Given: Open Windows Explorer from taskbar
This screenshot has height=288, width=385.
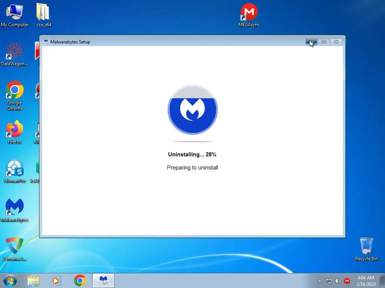Looking at the screenshot, I should click(33, 280).
